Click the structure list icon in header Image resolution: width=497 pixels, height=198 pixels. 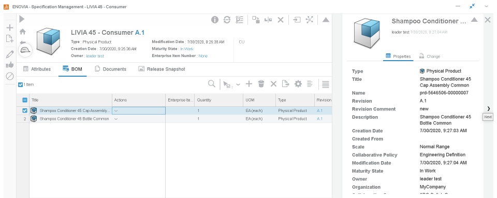[239, 20]
